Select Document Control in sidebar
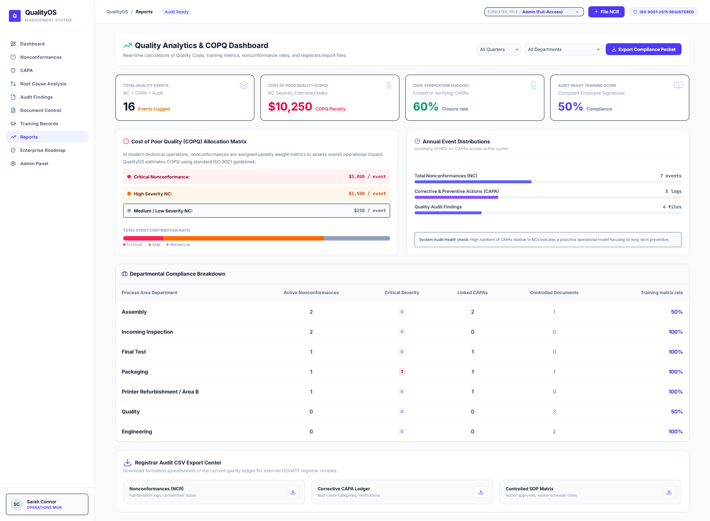710x521 pixels. (47, 110)
